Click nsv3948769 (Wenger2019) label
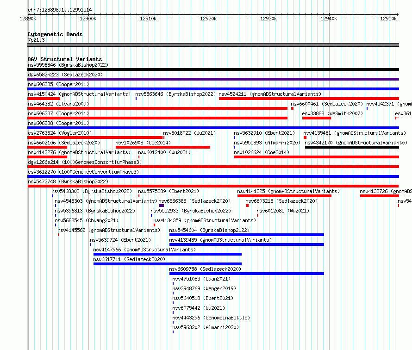This screenshot has width=412, height=350. click(x=204, y=288)
